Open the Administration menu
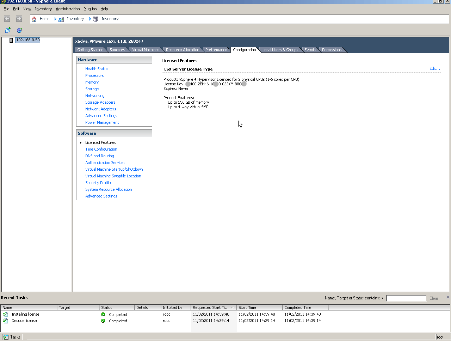The width and height of the screenshot is (451, 341). (68, 9)
